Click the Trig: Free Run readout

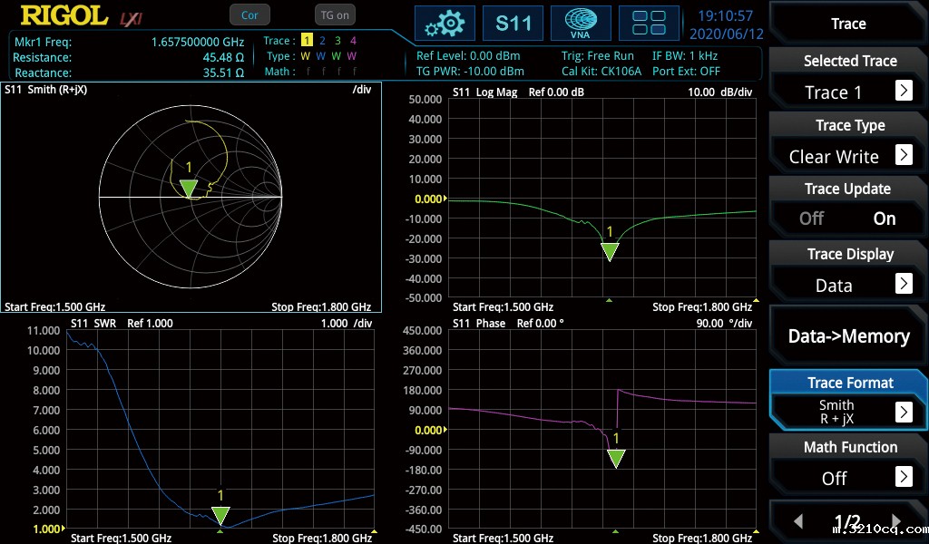598,55
